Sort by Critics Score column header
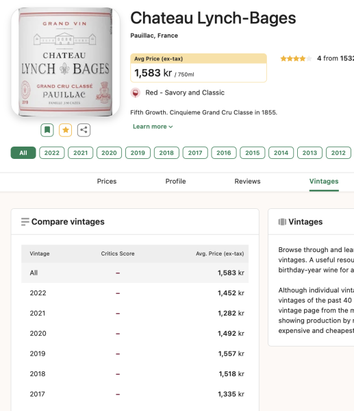This screenshot has width=354, height=411. pyautogui.click(x=118, y=253)
